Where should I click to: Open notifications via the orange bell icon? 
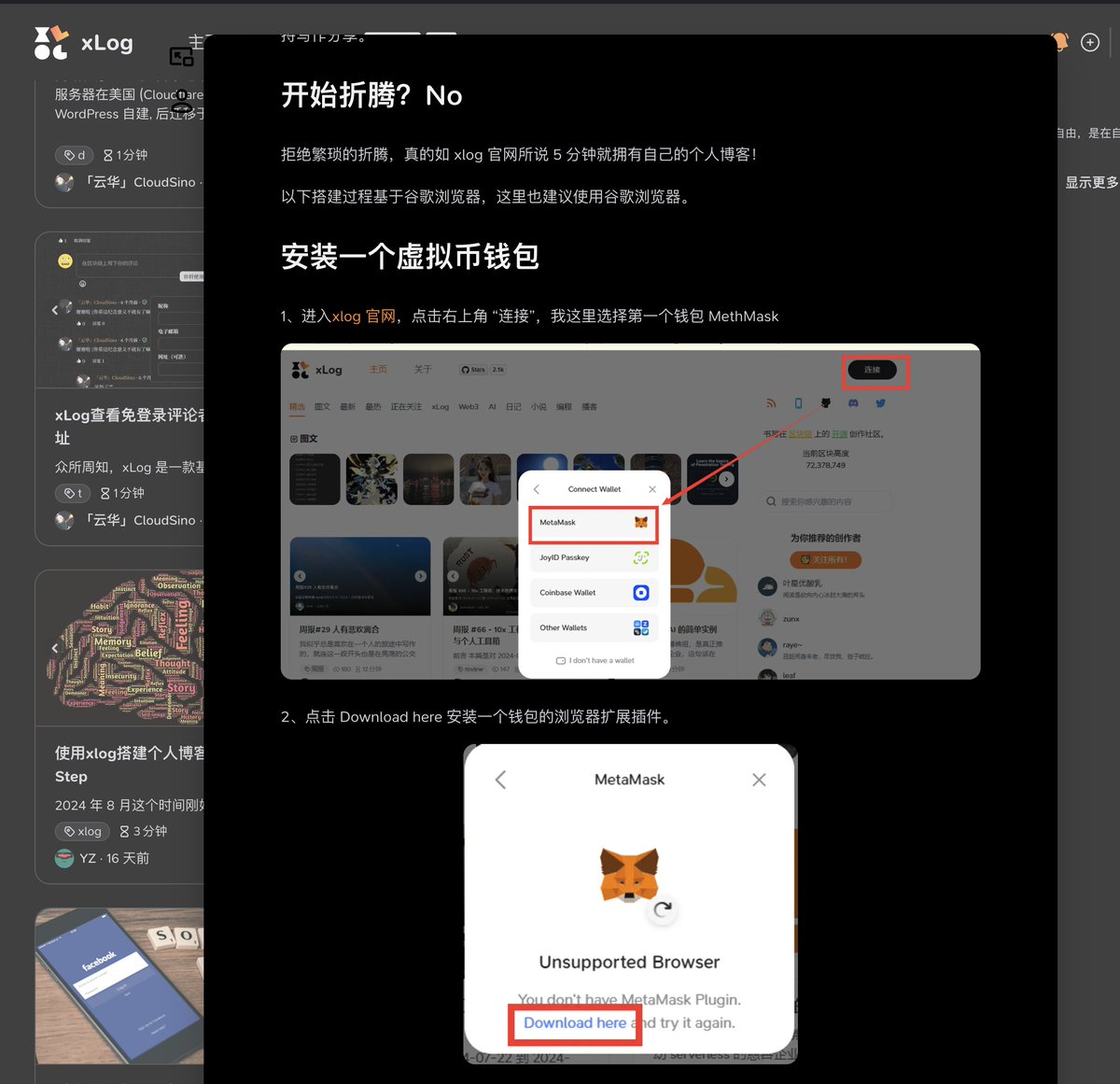coord(1060,42)
